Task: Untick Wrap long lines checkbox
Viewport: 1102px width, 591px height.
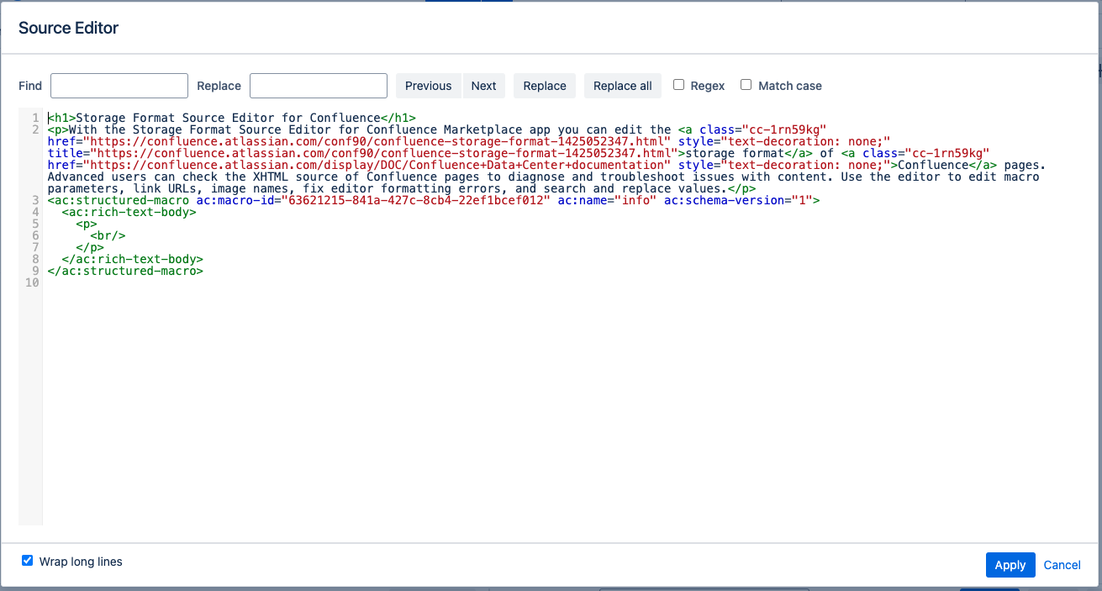Action: coord(28,561)
